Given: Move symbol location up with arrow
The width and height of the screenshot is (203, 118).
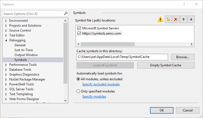Looking at the screenshot, I should pos(184,19).
